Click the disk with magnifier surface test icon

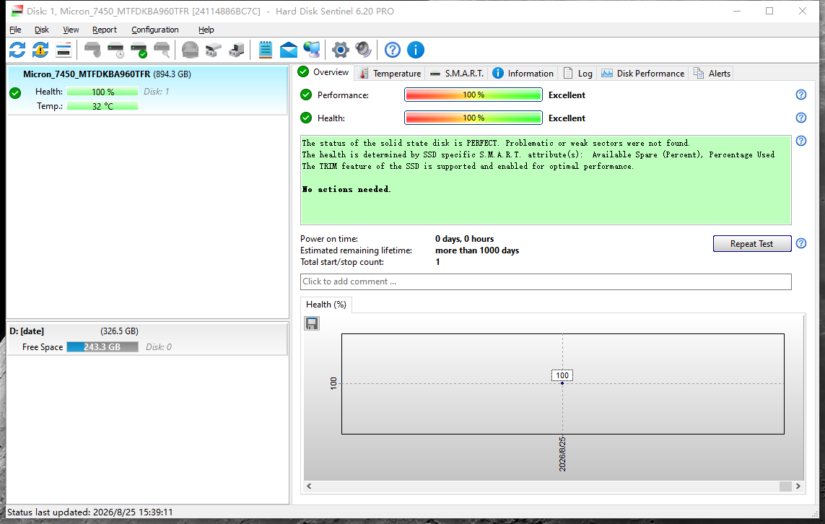point(162,50)
